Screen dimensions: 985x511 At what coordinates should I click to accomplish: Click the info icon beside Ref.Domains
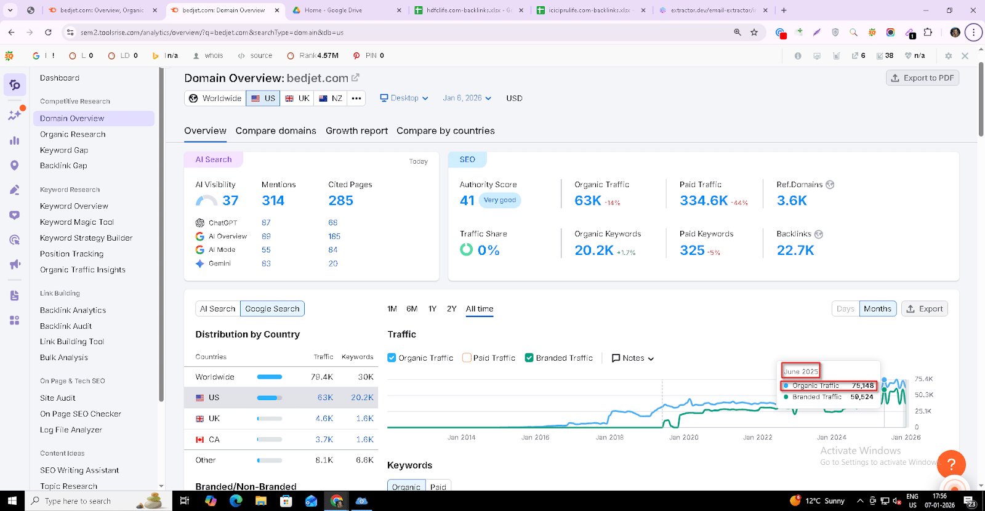point(830,185)
